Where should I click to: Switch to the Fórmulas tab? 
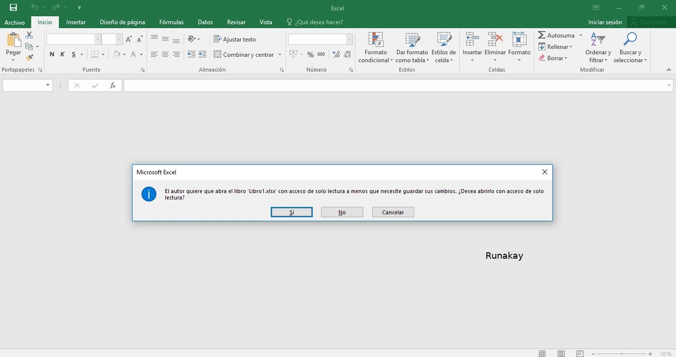click(171, 22)
